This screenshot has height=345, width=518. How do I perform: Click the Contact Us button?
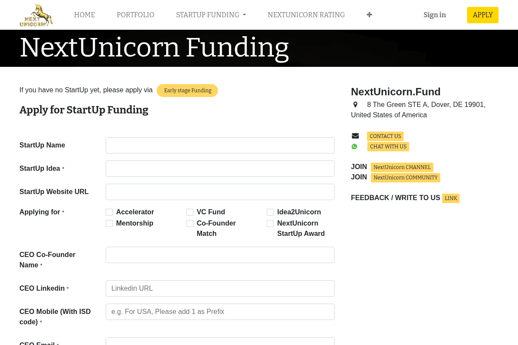coord(385,136)
